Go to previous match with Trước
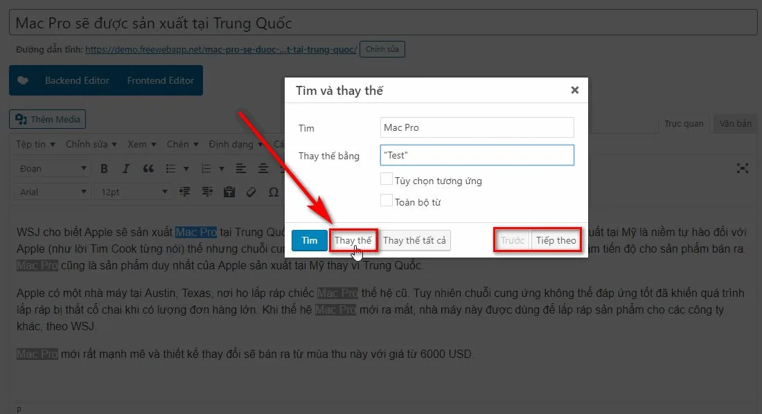The height and width of the screenshot is (414, 762). pyautogui.click(x=513, y=240)
